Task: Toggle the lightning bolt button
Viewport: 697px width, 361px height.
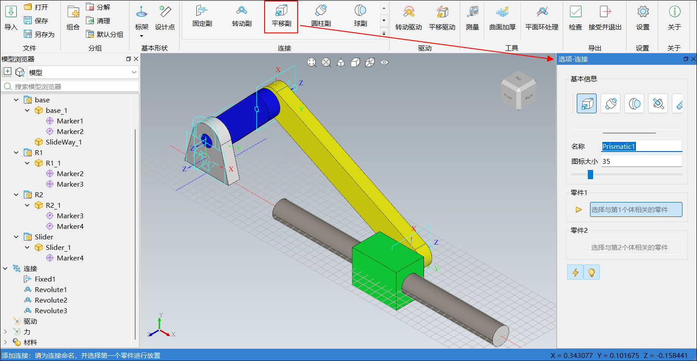Action: 575,272
